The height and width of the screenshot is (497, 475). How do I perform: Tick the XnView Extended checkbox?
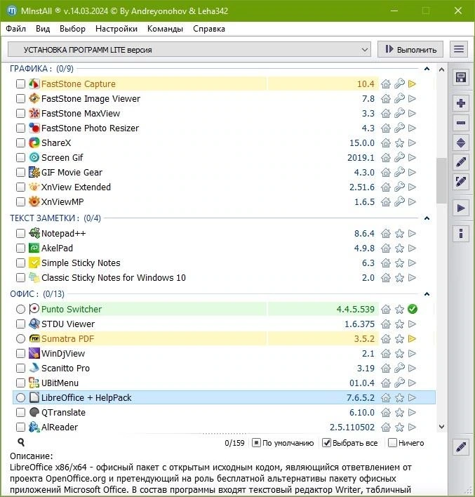click(x=20, y=187)
